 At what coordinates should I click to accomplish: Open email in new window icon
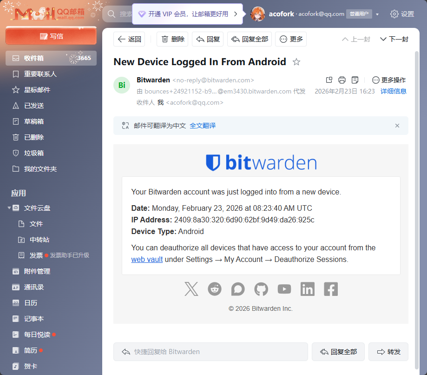click(329, 80)
